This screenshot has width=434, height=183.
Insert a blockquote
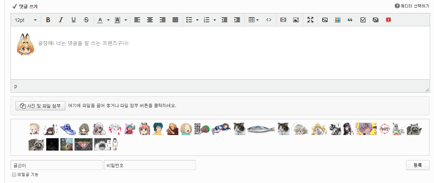(x=350, y=20)
